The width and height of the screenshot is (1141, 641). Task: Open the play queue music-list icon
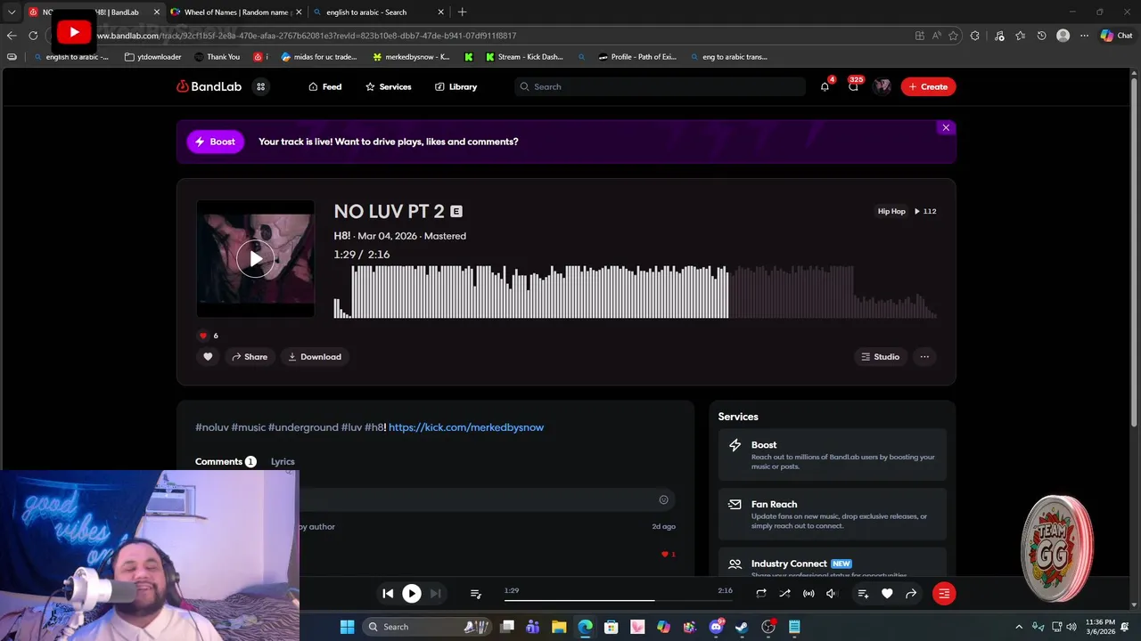[x=476, y=594]
